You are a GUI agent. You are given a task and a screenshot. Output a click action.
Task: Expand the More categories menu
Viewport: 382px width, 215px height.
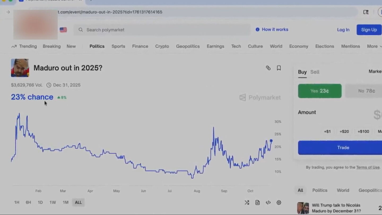pos(374,46)
